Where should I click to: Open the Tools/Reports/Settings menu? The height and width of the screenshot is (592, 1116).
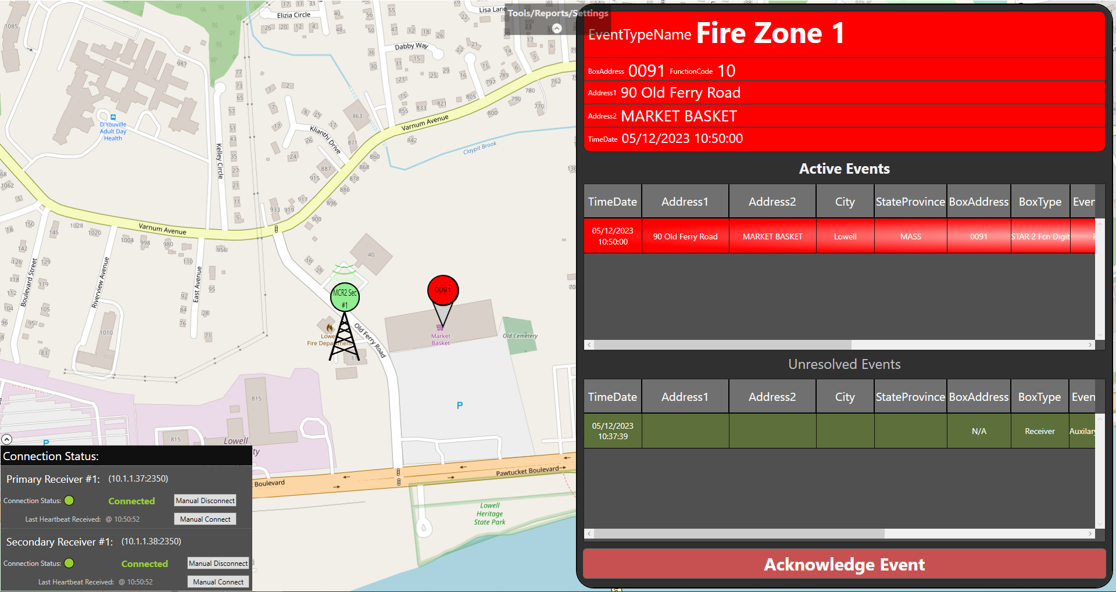(558, 13)
